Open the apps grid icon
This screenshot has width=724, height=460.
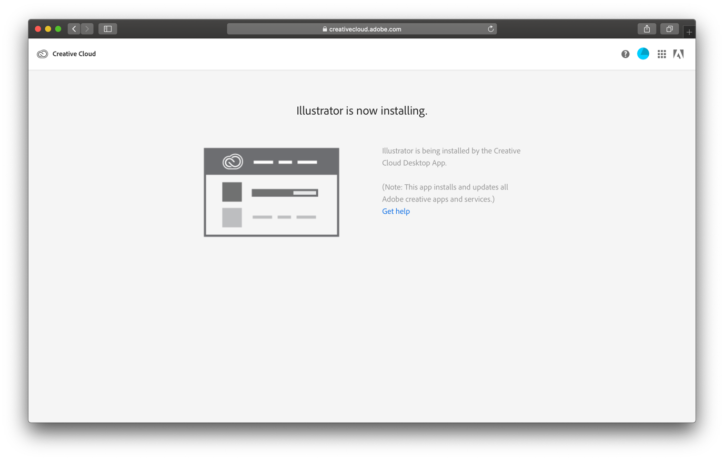(661, 54)
